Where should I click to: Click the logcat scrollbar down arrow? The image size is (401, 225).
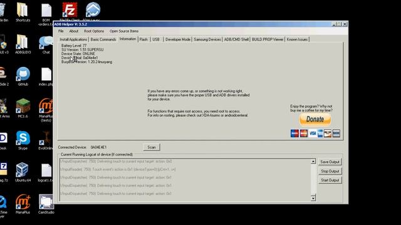[x=313, y=198]
